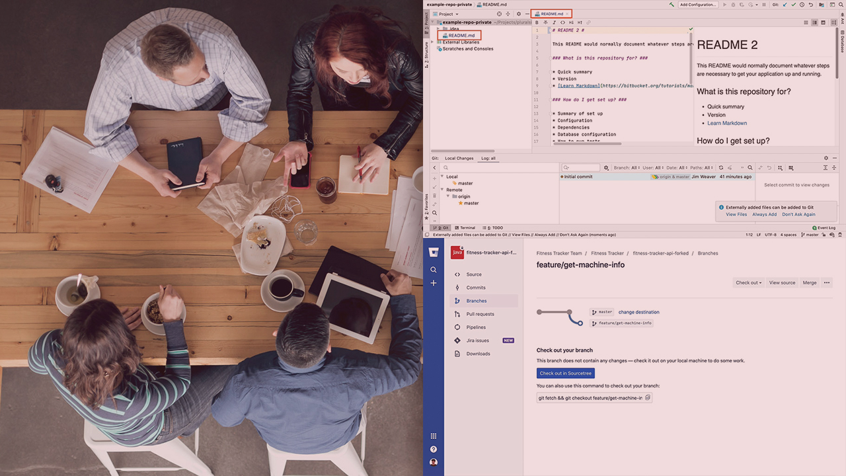This screenshot has width=846, height=476.
Task: Show editor and preview split mode icon
Action: (x=814, y=22)
